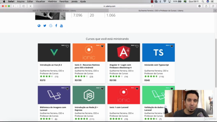The height and width of the screenshot is (122, 217).
Task: Switch to Guilherme Ferreira profile tab
Action: (x=161, y=11)
